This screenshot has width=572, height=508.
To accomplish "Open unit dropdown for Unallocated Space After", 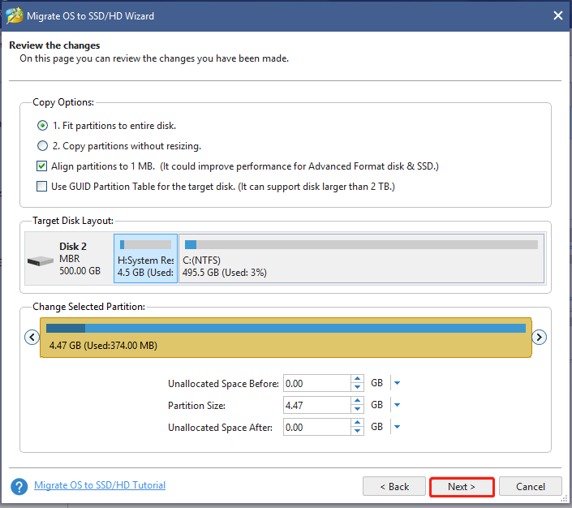I will pos(398,427).
